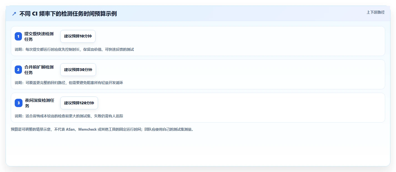Viewport: 396px width, 172px height.
Task: Select the 提交级快速检测任务 title
Action: point(39,36)
